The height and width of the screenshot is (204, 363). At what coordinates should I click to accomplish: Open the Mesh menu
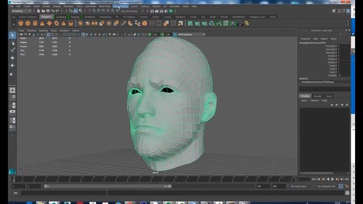pyautogui.click(x=79, y=6)
